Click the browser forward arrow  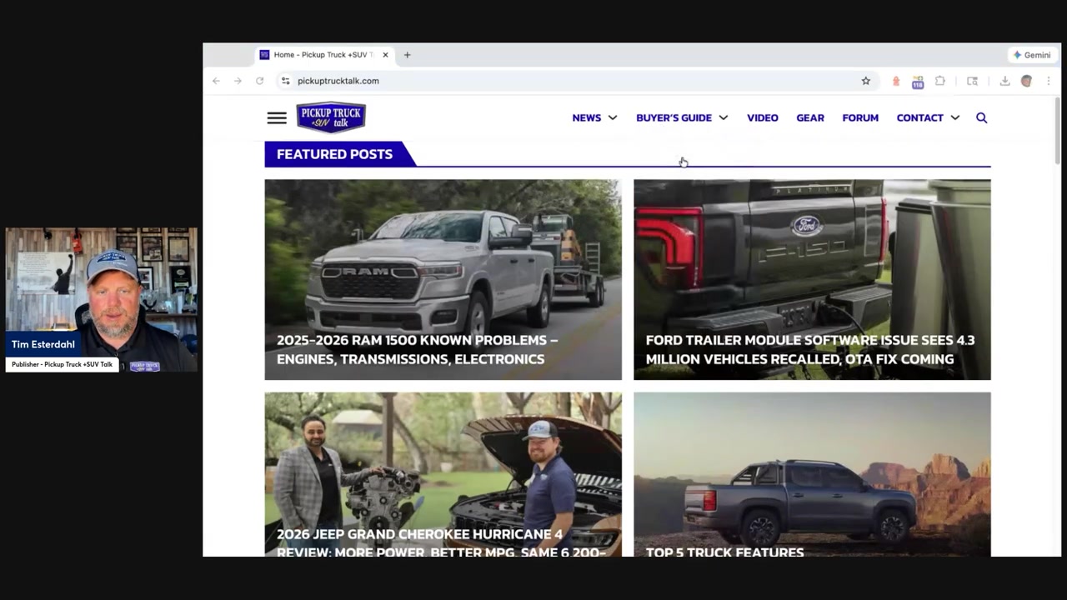coord(238,81)
